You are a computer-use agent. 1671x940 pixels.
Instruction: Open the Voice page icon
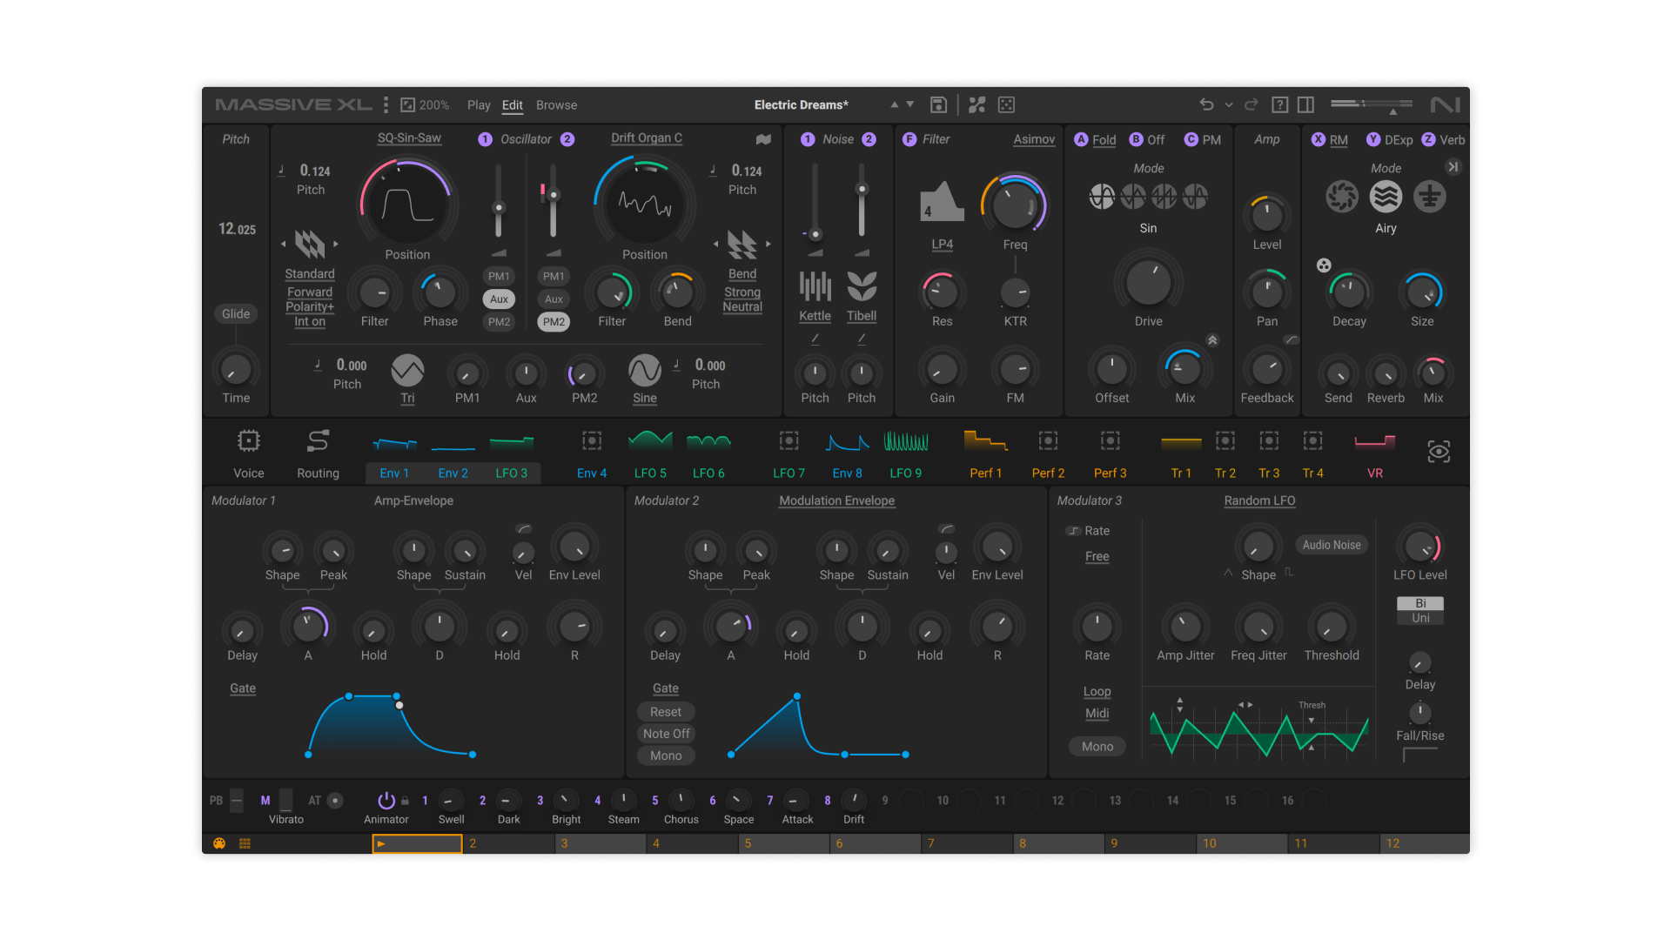(249, 441)
